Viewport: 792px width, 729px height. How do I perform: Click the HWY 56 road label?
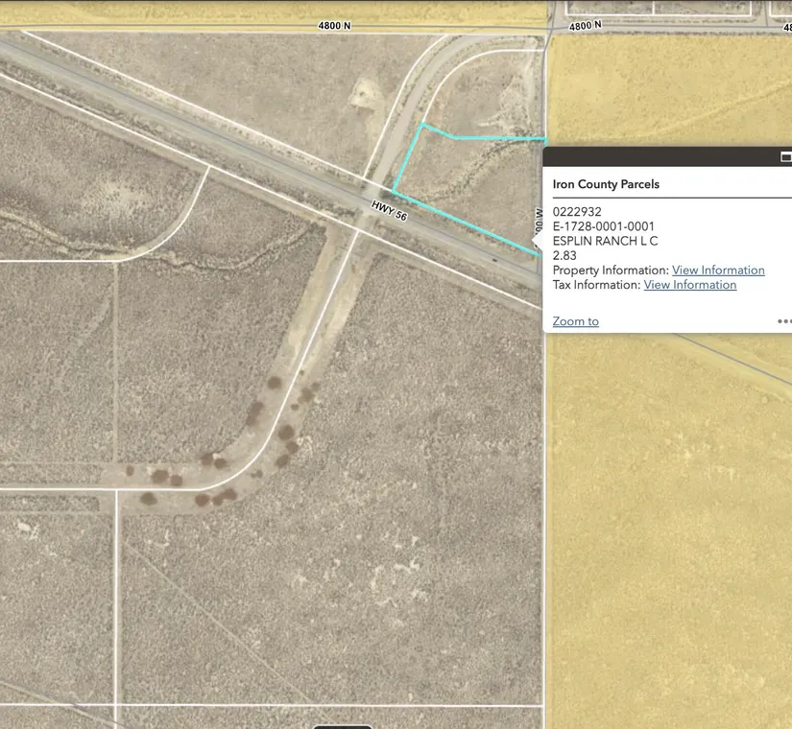pos(390,211)
